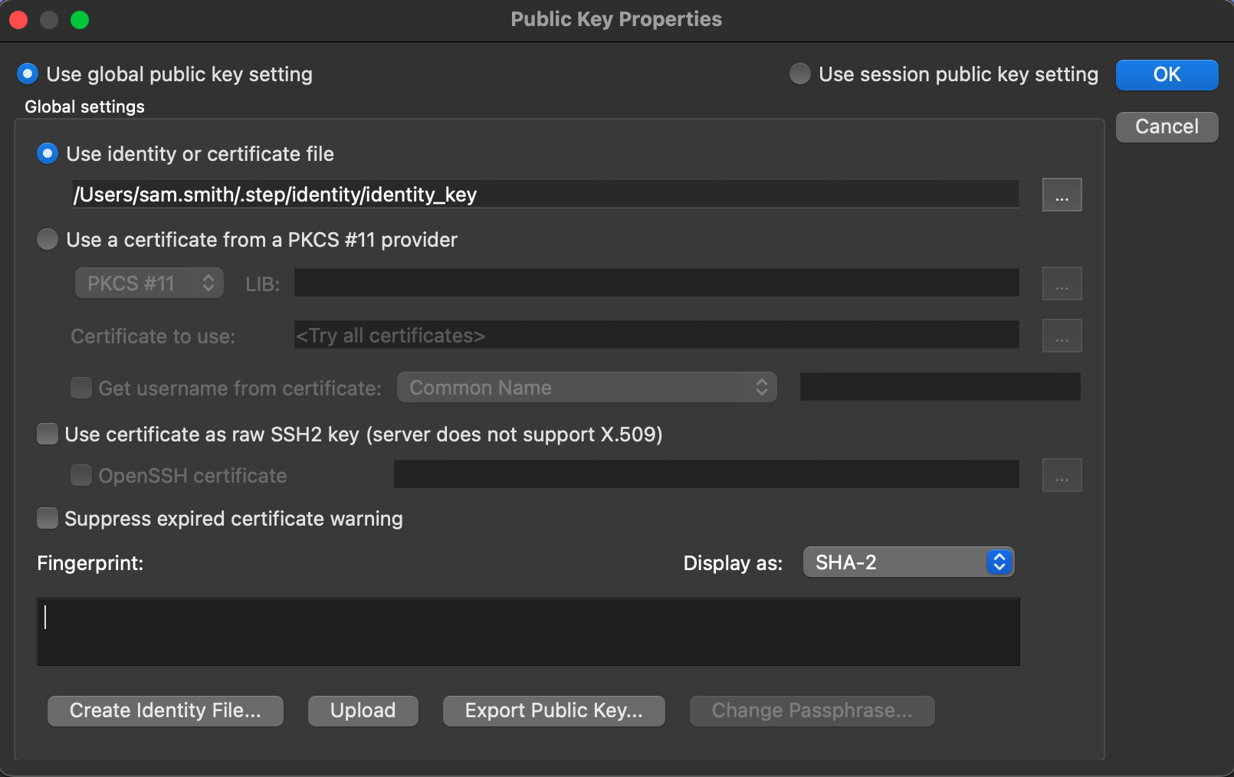Expand the Common Name dropdown
Viewport: 1234px width, 777px height.
click(586, 388)
